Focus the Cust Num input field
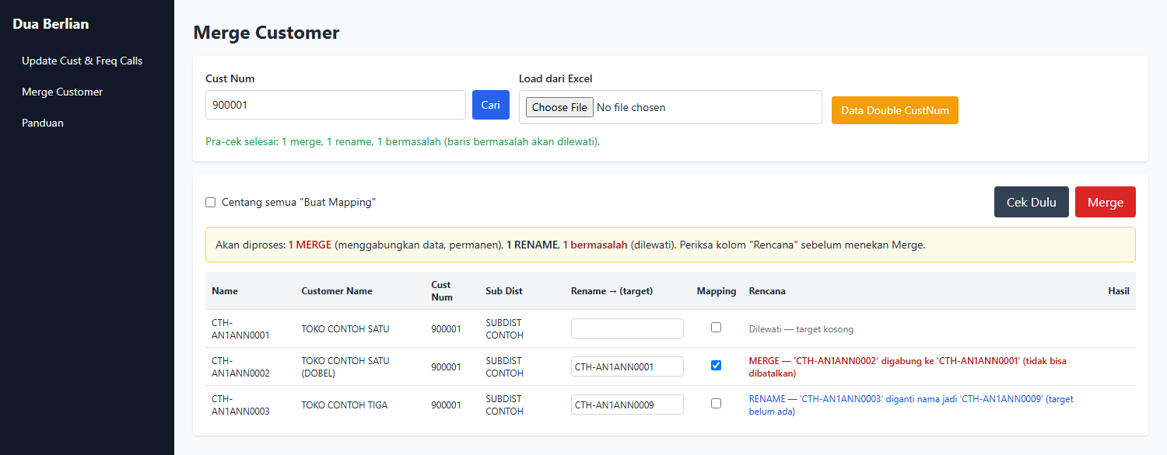The image size is (1167, 455). pos(335,105)
